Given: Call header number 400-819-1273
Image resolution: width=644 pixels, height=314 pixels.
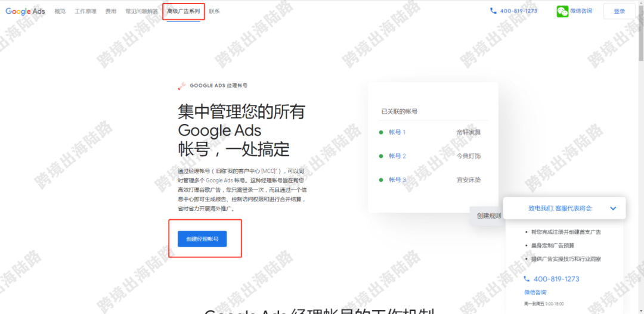Looking at the screenshot, I should [519, 11].
